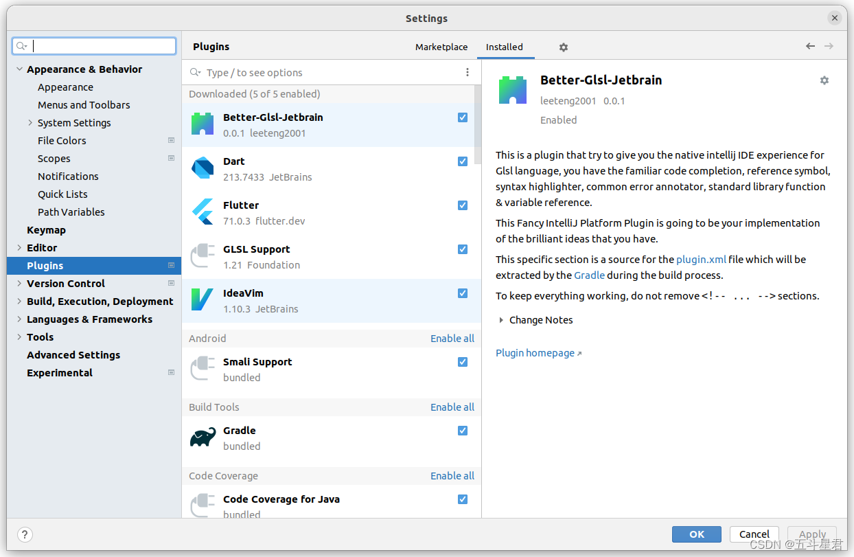Screen dimensions: 854x557
Task: Open the plugins gear menu beside Installed tab
Action: 564,47
